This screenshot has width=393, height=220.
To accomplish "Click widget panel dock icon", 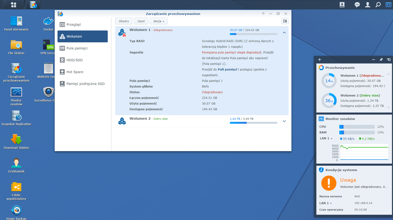I will pyautogui.click(x=388, y=60).
